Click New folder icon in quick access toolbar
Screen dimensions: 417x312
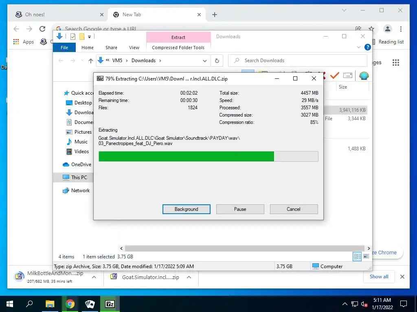pos(82,37)
